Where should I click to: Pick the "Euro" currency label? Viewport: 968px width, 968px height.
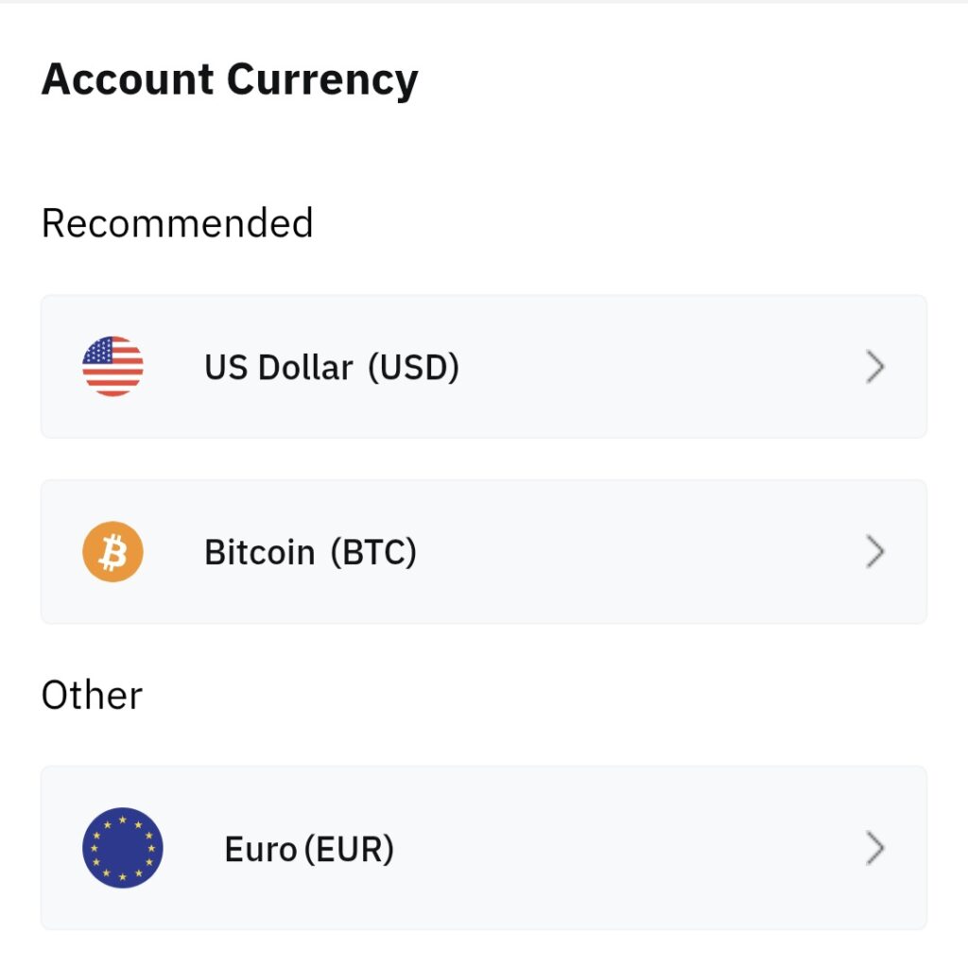tap(261, 850)
